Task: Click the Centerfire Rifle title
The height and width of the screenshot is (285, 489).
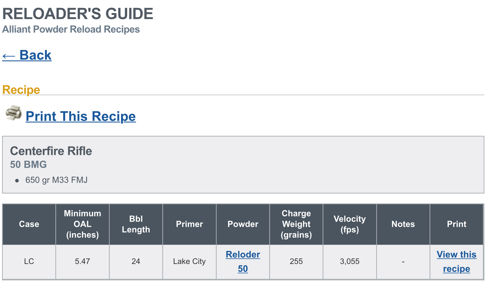Action: [51, 151]
